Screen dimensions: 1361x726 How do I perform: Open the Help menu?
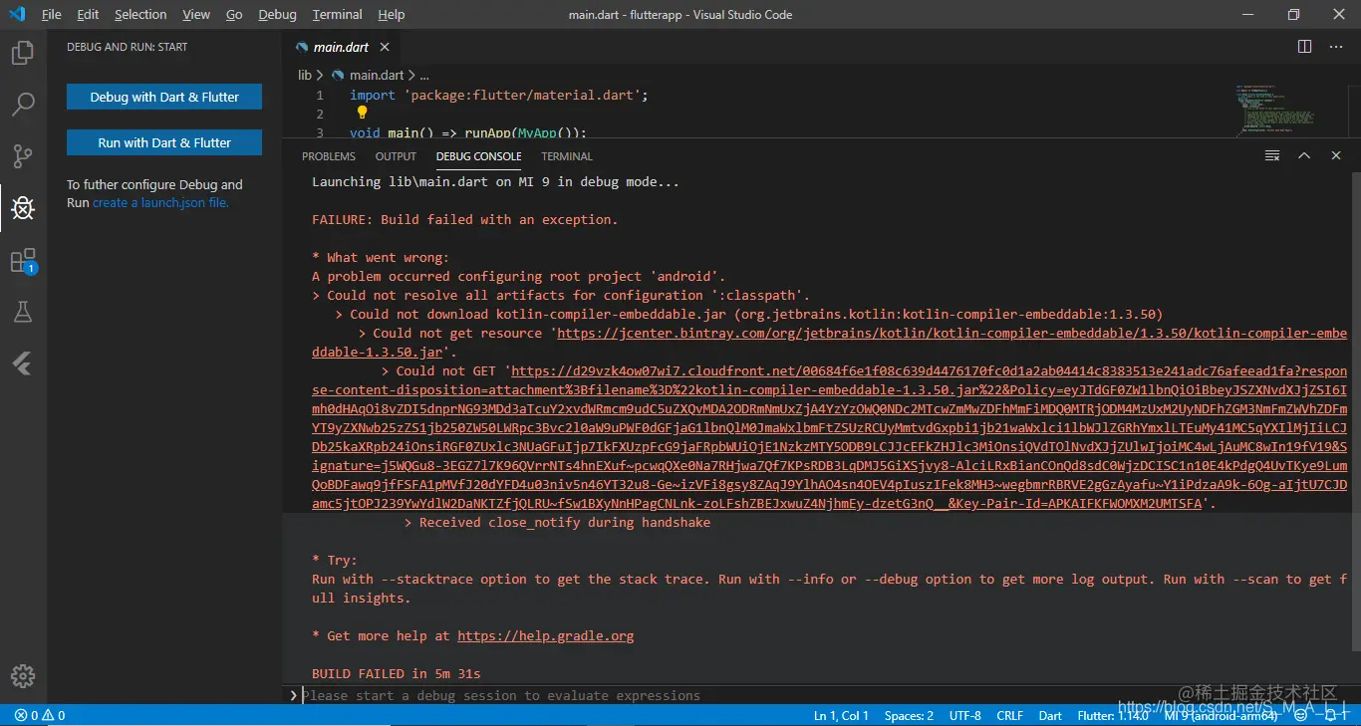point(392,14)
